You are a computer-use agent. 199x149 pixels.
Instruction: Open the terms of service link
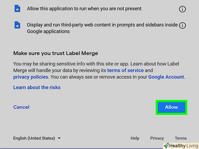tap(125, 70)
